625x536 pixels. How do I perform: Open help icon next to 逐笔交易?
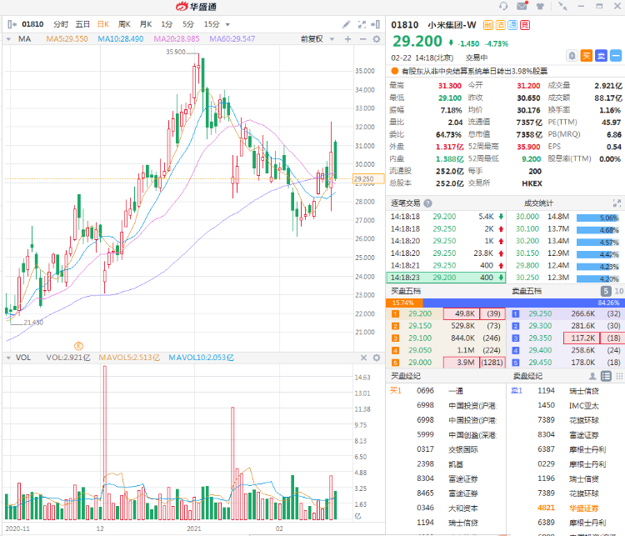coord(427,203)
